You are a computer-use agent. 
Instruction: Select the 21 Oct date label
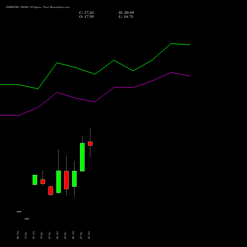click(49, 235)
